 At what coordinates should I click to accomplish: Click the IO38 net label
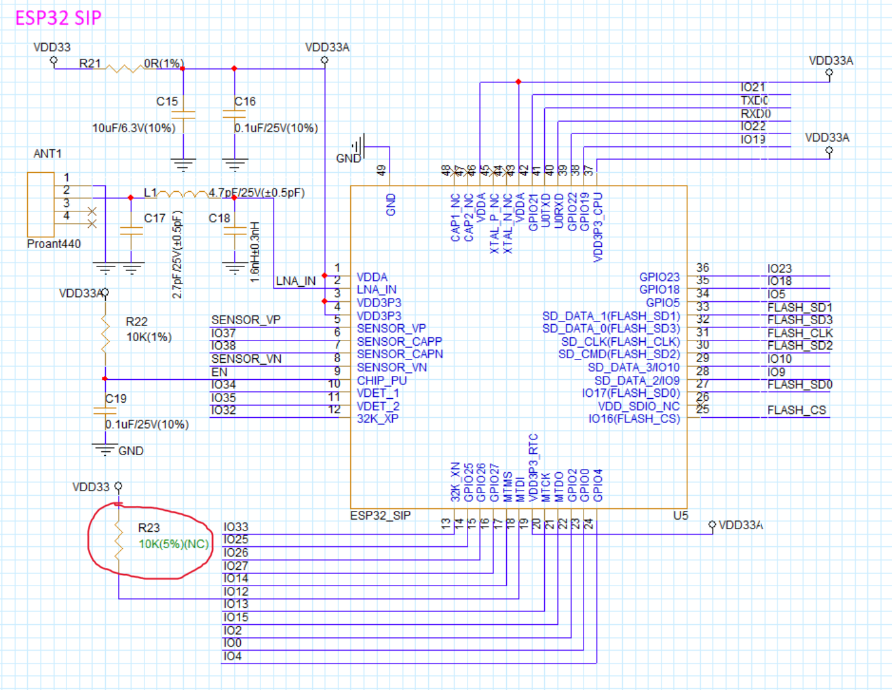(x=224, y=346)
